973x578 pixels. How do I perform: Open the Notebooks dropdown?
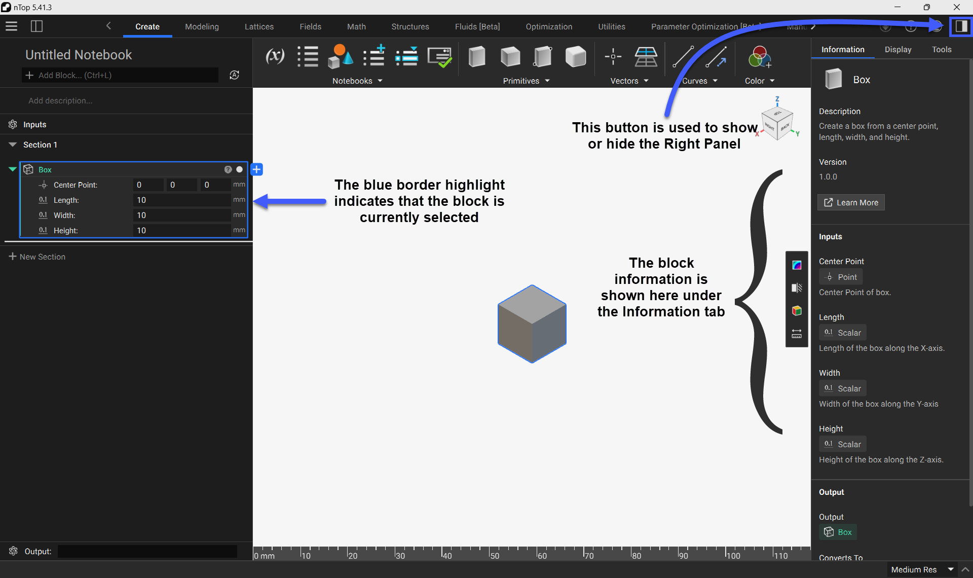[357, 81]
